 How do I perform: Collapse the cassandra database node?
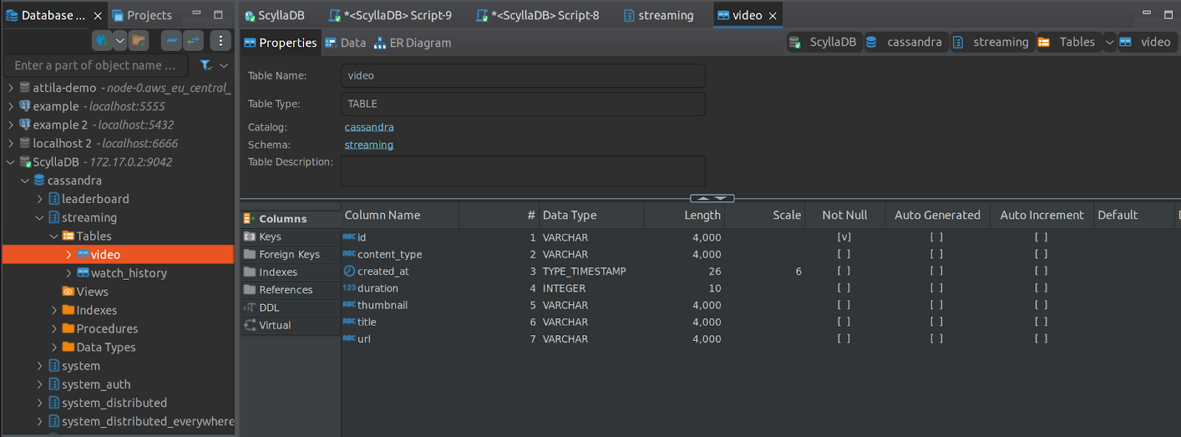(25, 180)
